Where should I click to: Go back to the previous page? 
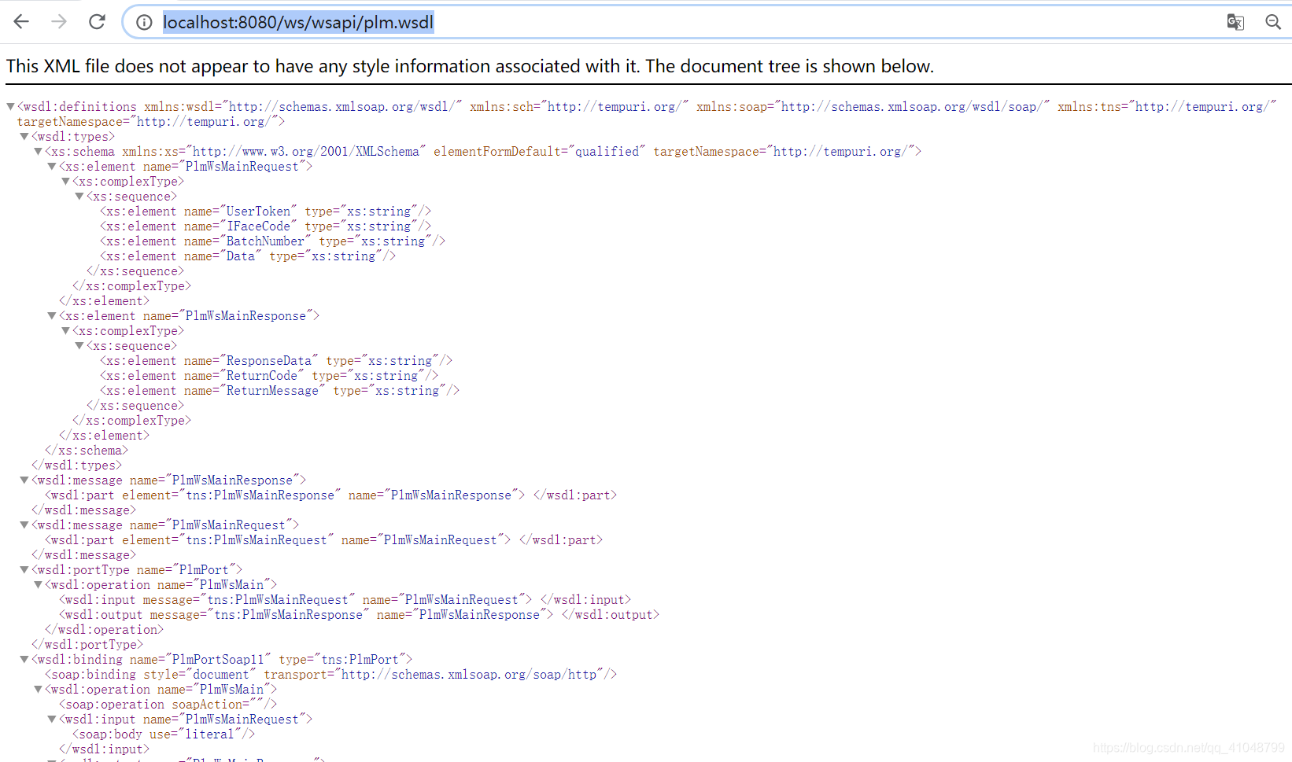[x=21, y=22]
